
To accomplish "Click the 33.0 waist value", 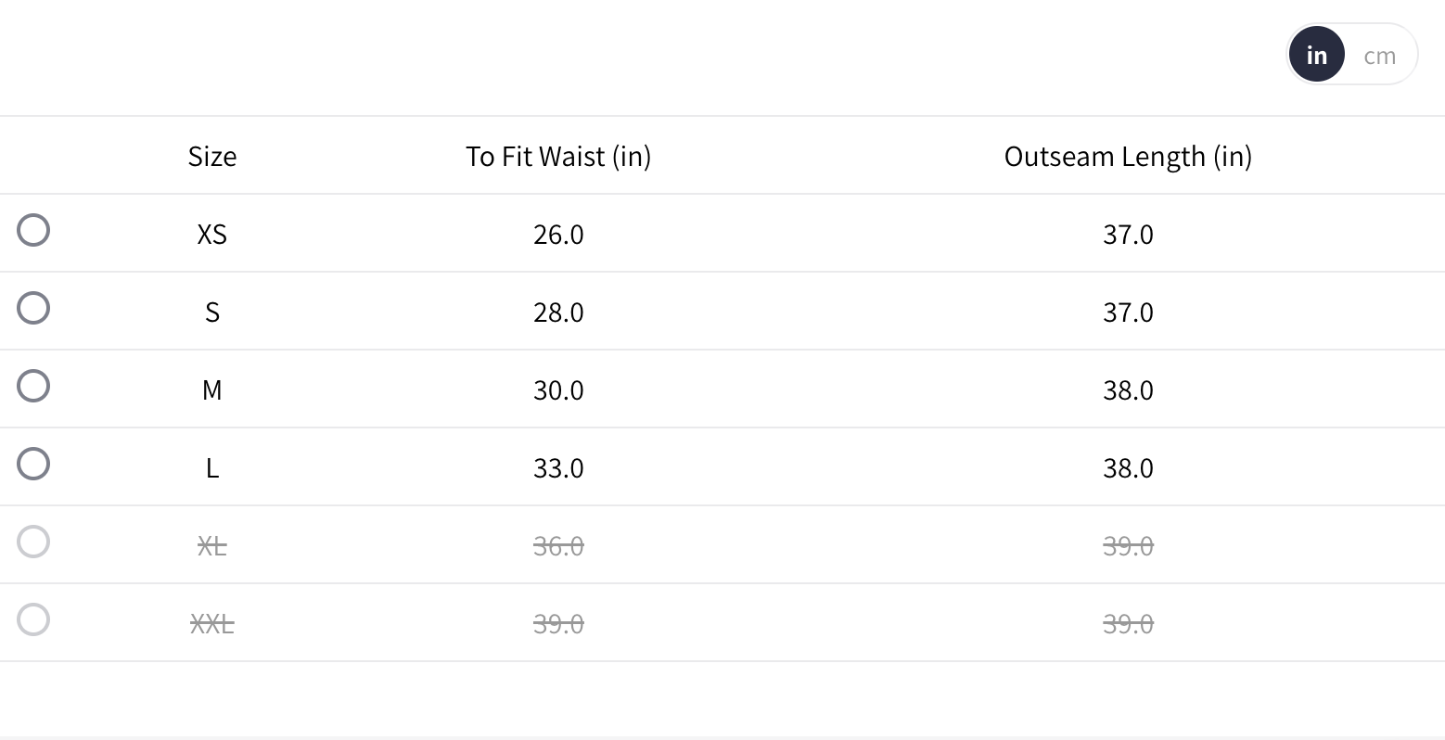I will (x=558, y=467).
